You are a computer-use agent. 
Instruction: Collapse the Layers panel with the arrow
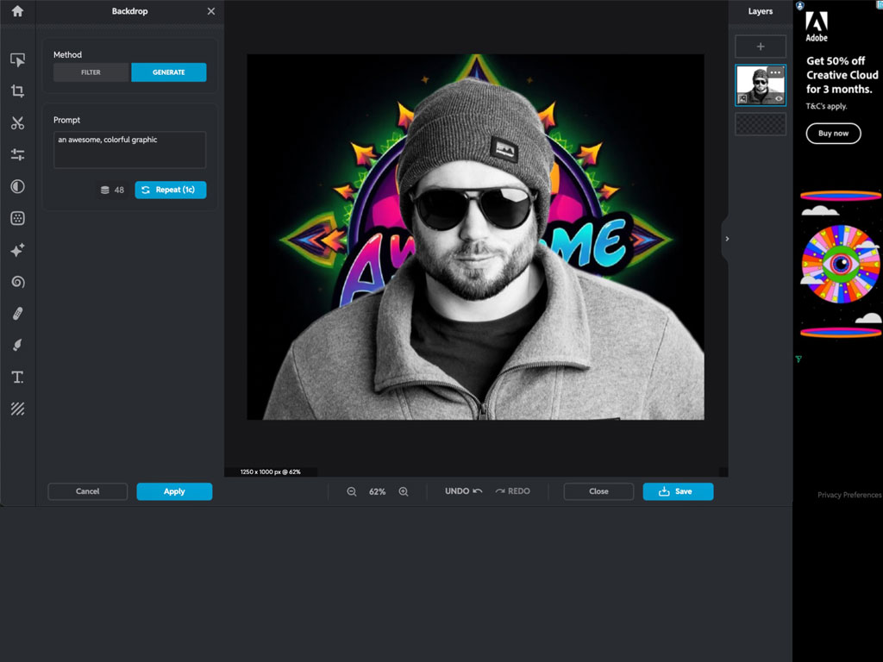(x=727, y=239)
